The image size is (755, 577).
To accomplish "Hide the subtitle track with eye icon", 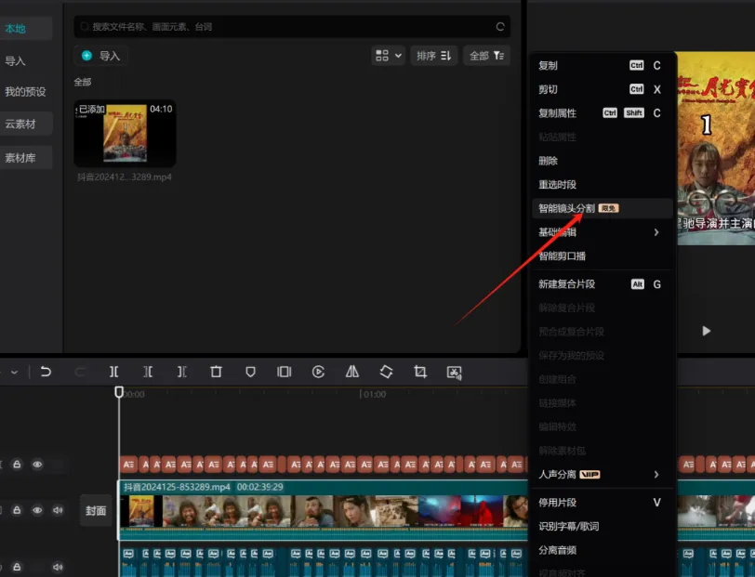I will 37,464.
